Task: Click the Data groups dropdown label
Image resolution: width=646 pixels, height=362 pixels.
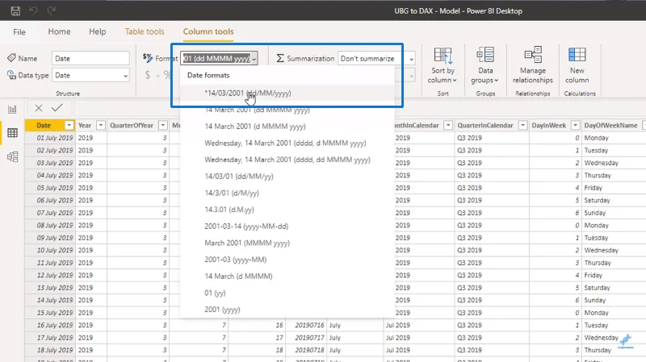Action: click(x=485, y=75)
